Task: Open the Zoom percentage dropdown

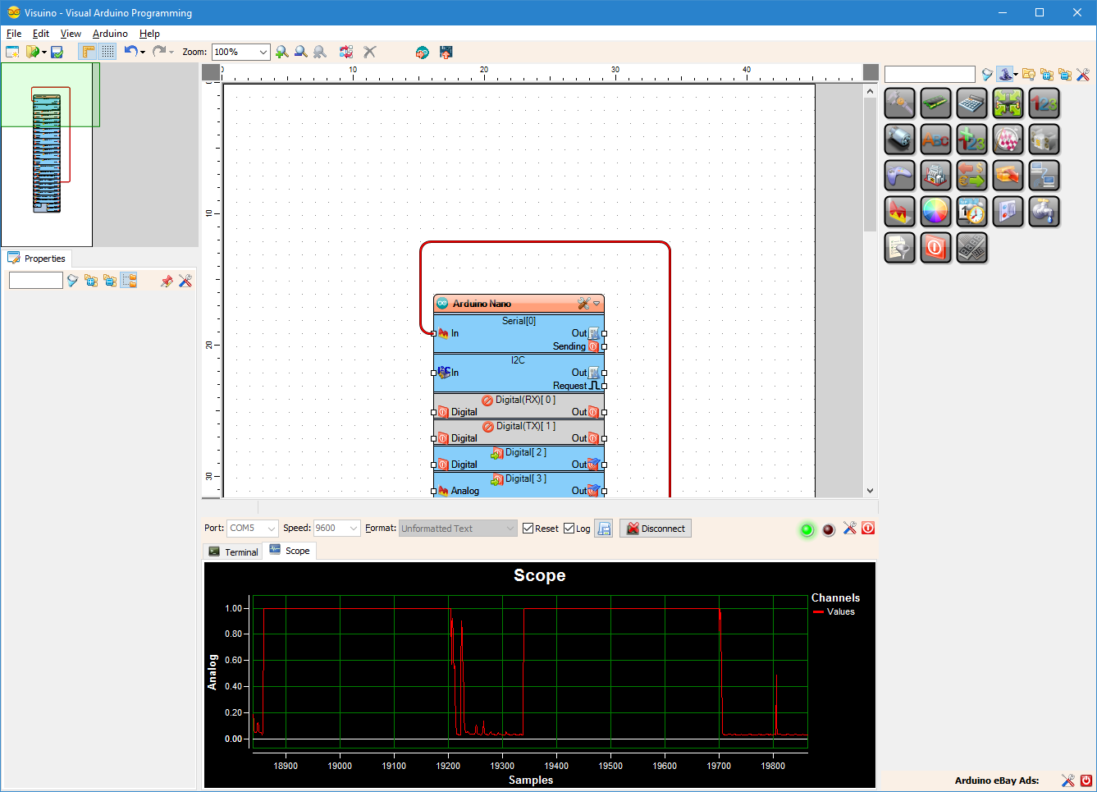Action: pyautogui.click(x=264, y=51)
